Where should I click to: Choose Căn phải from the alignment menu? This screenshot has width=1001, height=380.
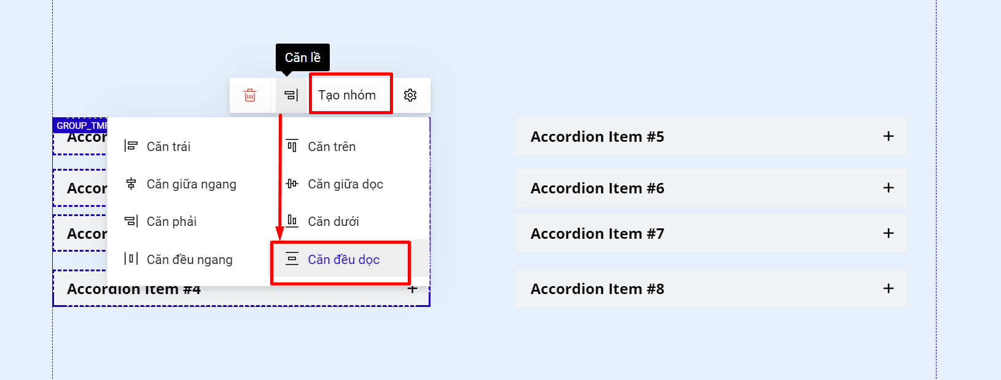pos(171,222)
